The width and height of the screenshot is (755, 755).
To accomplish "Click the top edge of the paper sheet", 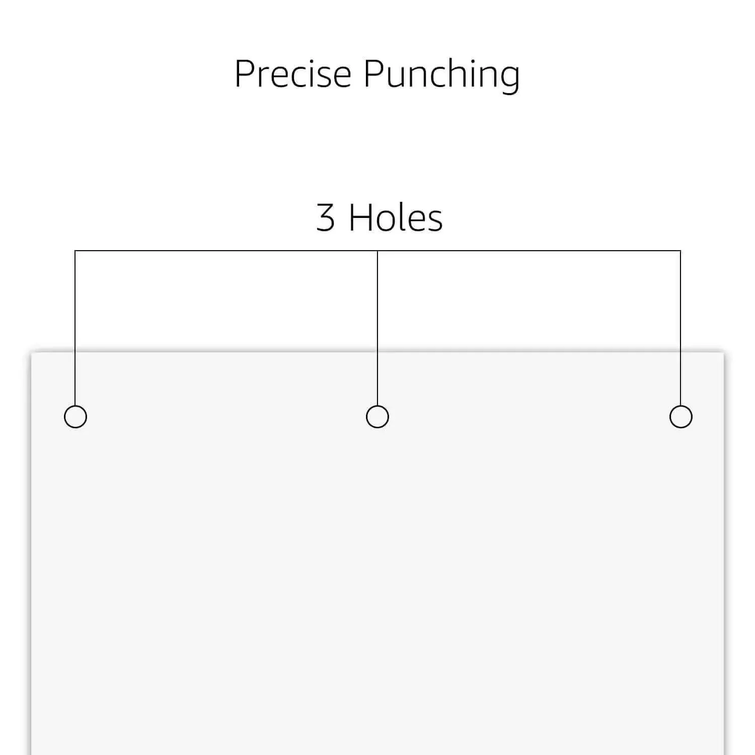I will click(x=377, y=352).
